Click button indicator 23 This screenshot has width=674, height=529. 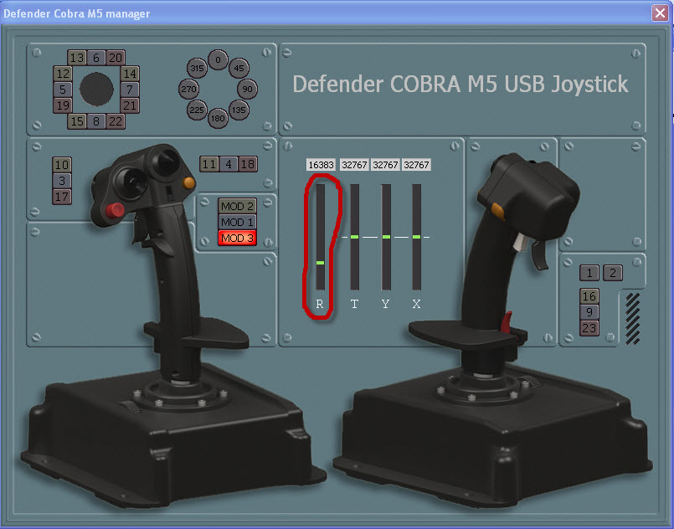pyautogui.click(x=589, y=328)
